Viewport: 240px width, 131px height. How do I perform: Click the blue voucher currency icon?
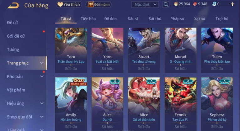[214, 4]
